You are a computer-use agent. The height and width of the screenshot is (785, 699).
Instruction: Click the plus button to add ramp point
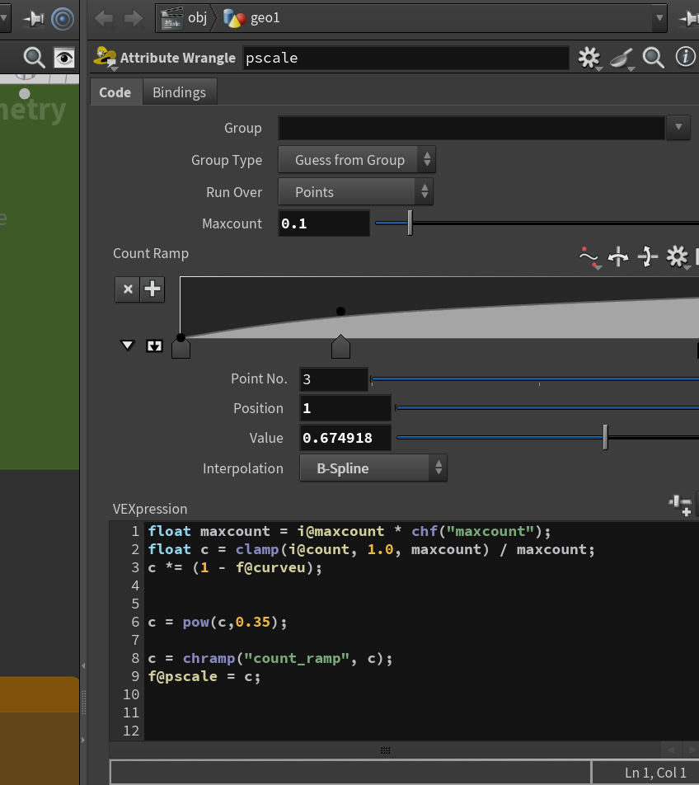tap(152, 289)
